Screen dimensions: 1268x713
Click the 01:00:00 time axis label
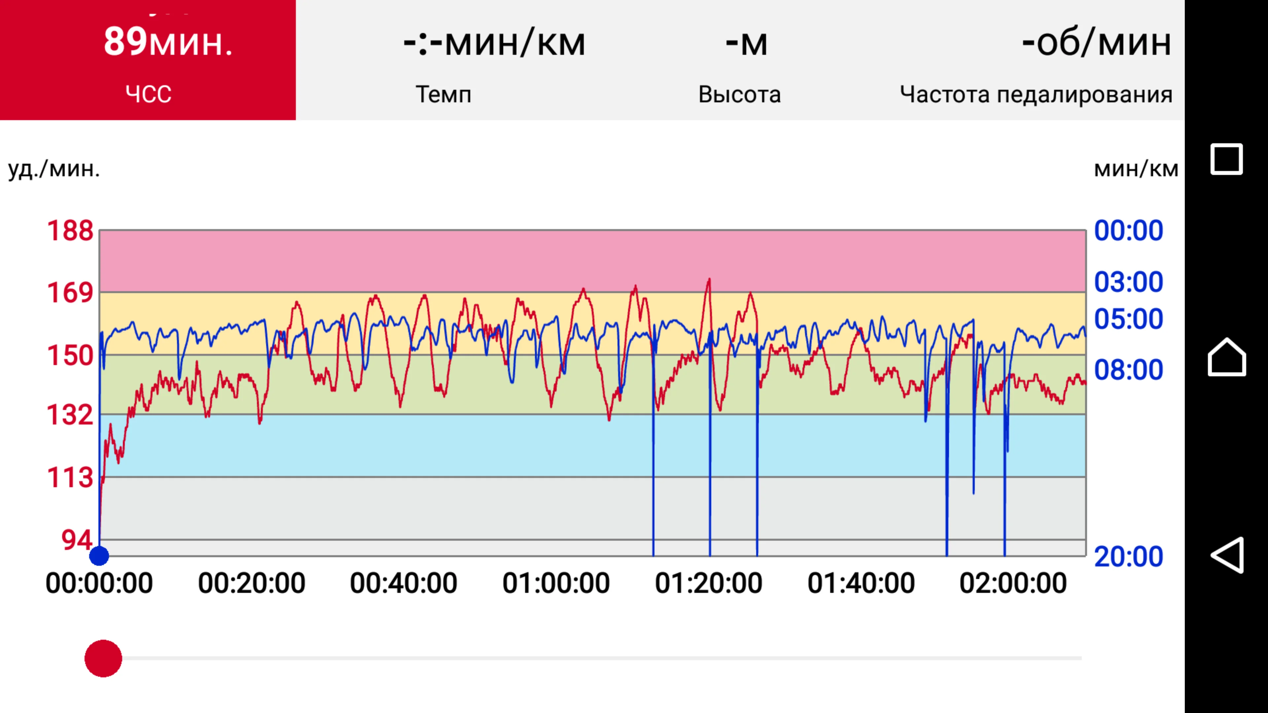pos(556,584)
